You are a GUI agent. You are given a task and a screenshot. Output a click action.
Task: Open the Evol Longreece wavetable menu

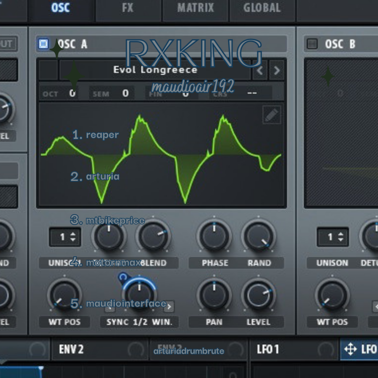[155, 70]
